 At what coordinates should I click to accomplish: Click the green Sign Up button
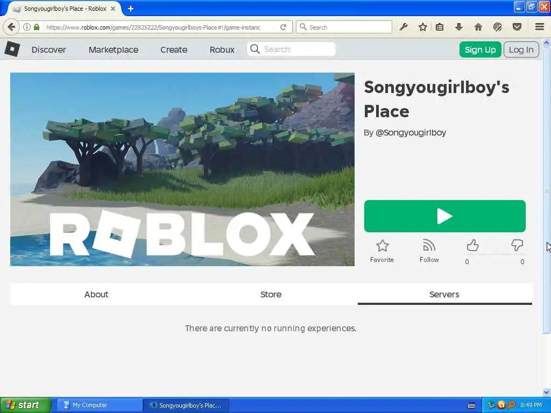pyautogui.click(x=480, y=49)
